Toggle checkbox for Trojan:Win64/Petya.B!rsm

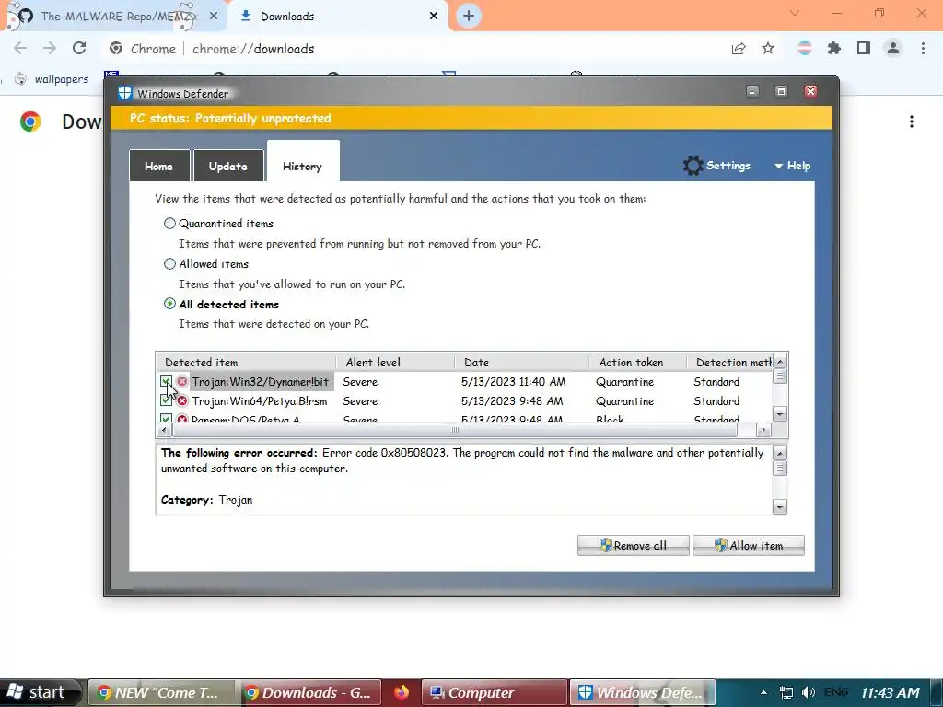166,400
